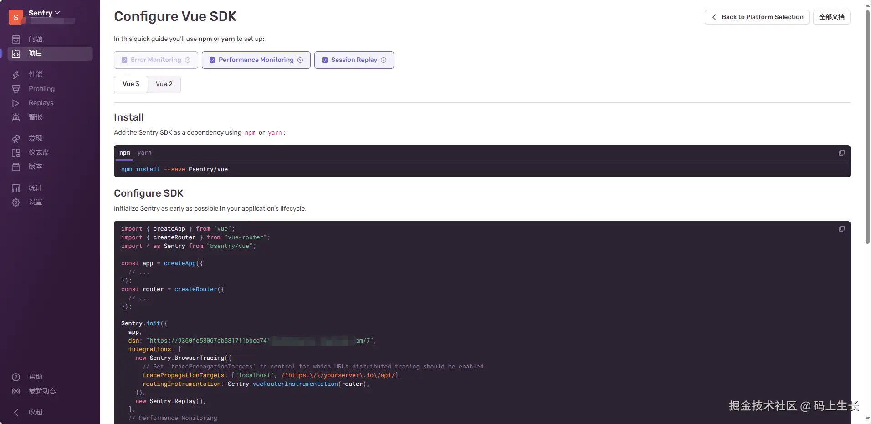Click the tracePropagationTargets code line
This screenshot has width=871, height=424.
point(272,375)
